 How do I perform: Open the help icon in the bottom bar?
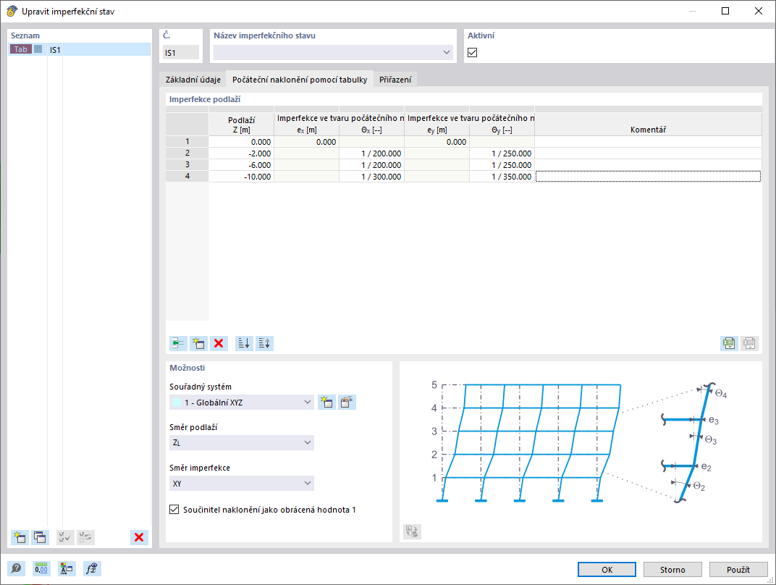click(x=17, y=568)
